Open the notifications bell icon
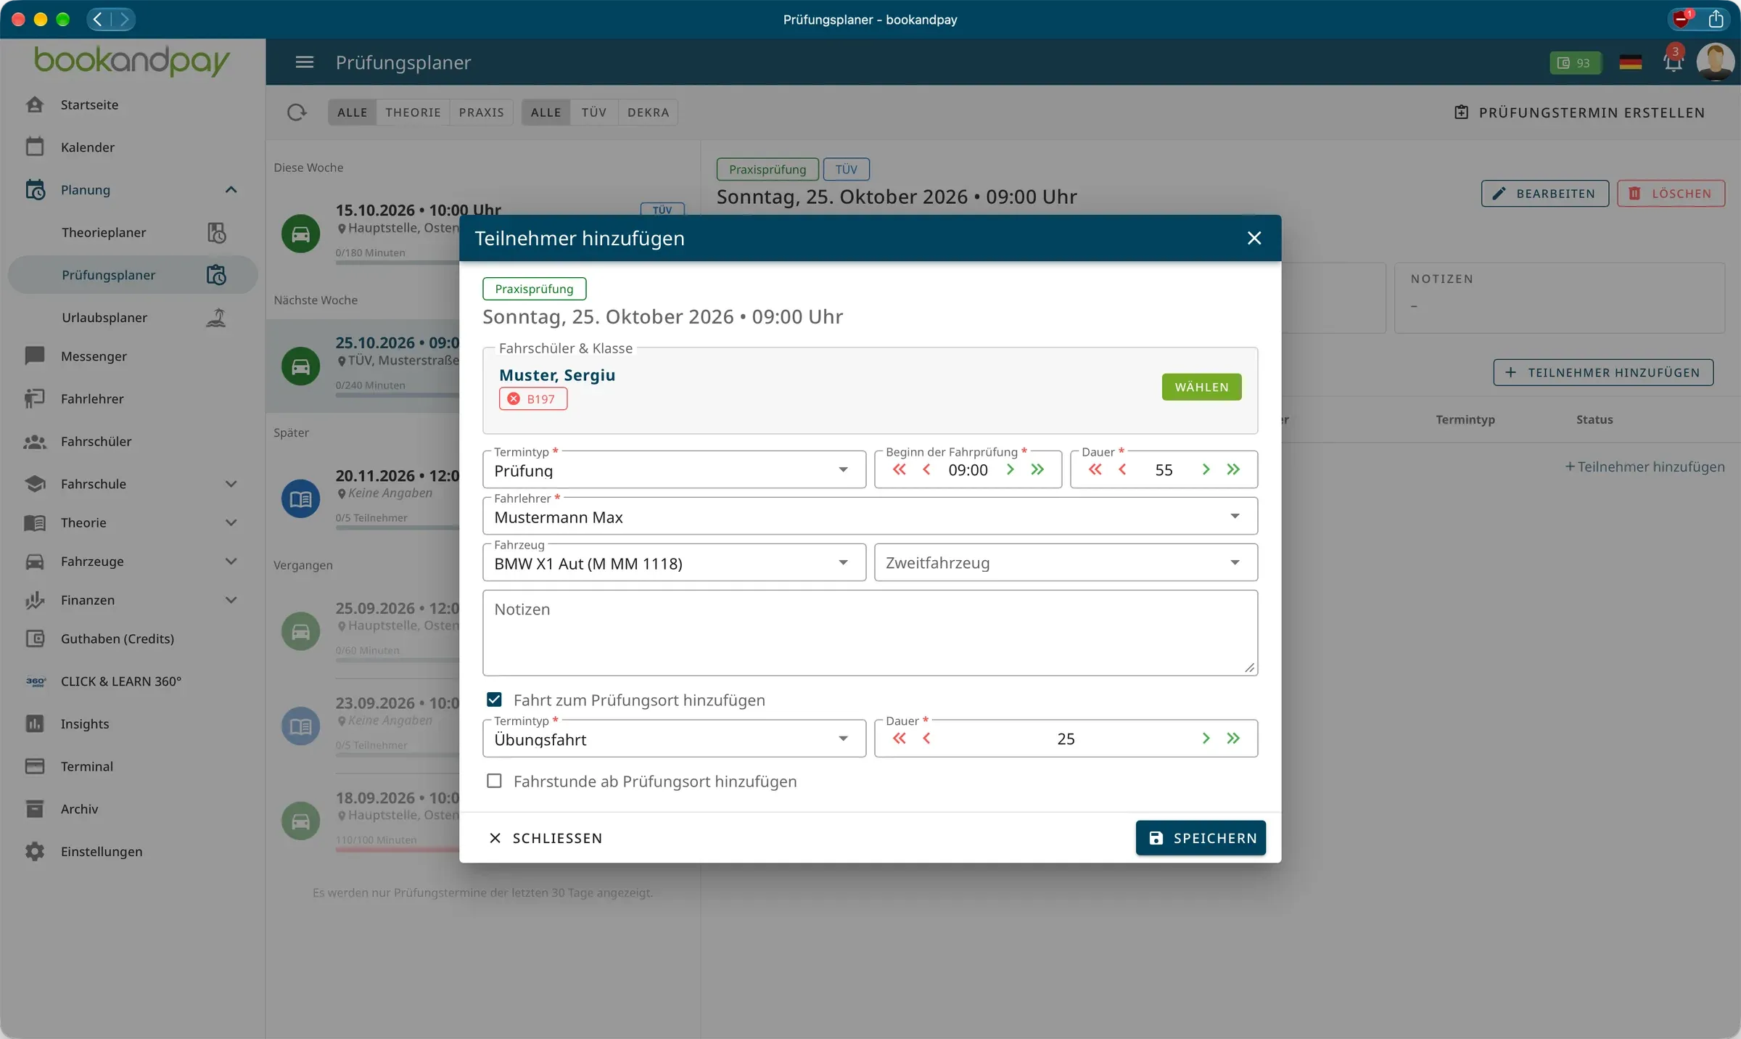This screenshot has height=1039, width=1741. point(1673,62)
